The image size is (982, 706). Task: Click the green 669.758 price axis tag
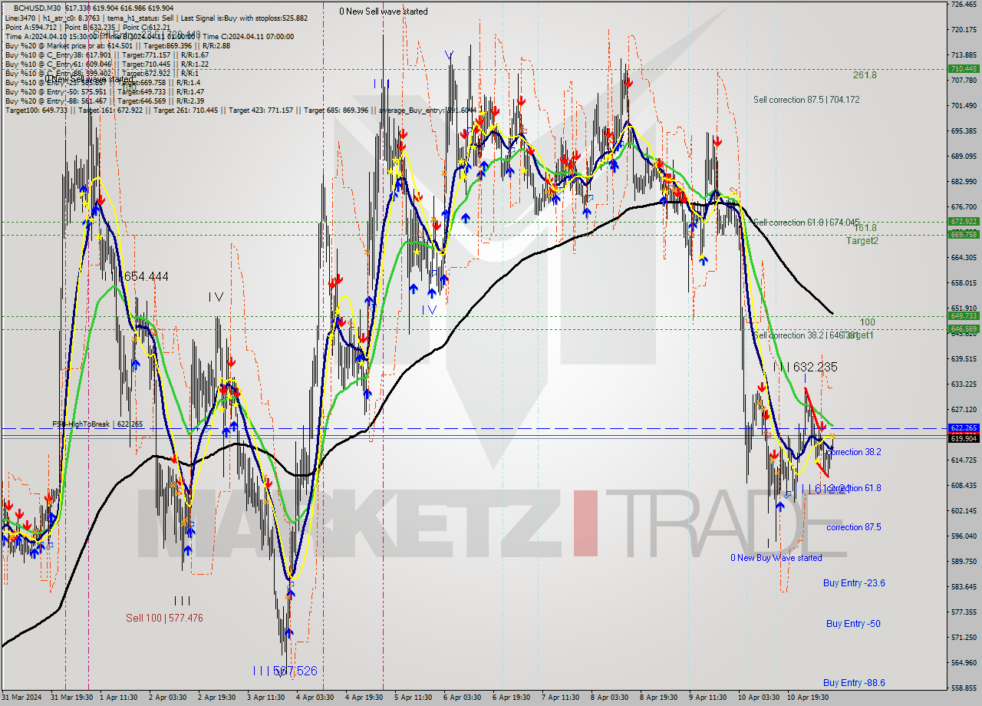[x=964, y=235]
